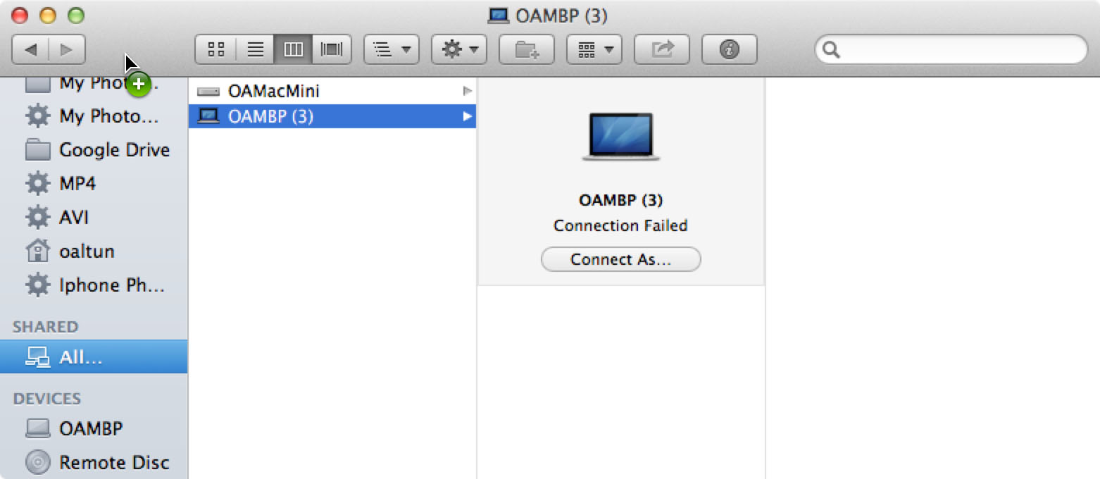The height and width of the screenshot is (479, 1100).
Task: Open the item arrangement grid dropdown
Action: [x=594, y=49]
